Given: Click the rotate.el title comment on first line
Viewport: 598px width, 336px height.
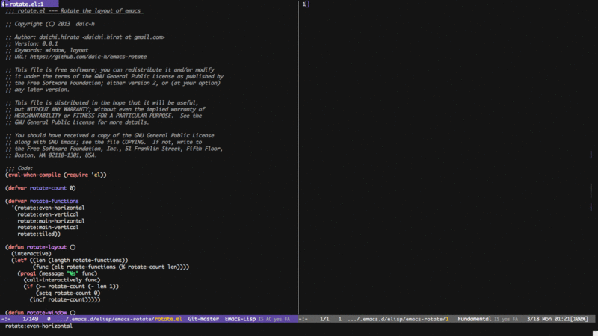Looking at the screenshot, I should [74, 10].
